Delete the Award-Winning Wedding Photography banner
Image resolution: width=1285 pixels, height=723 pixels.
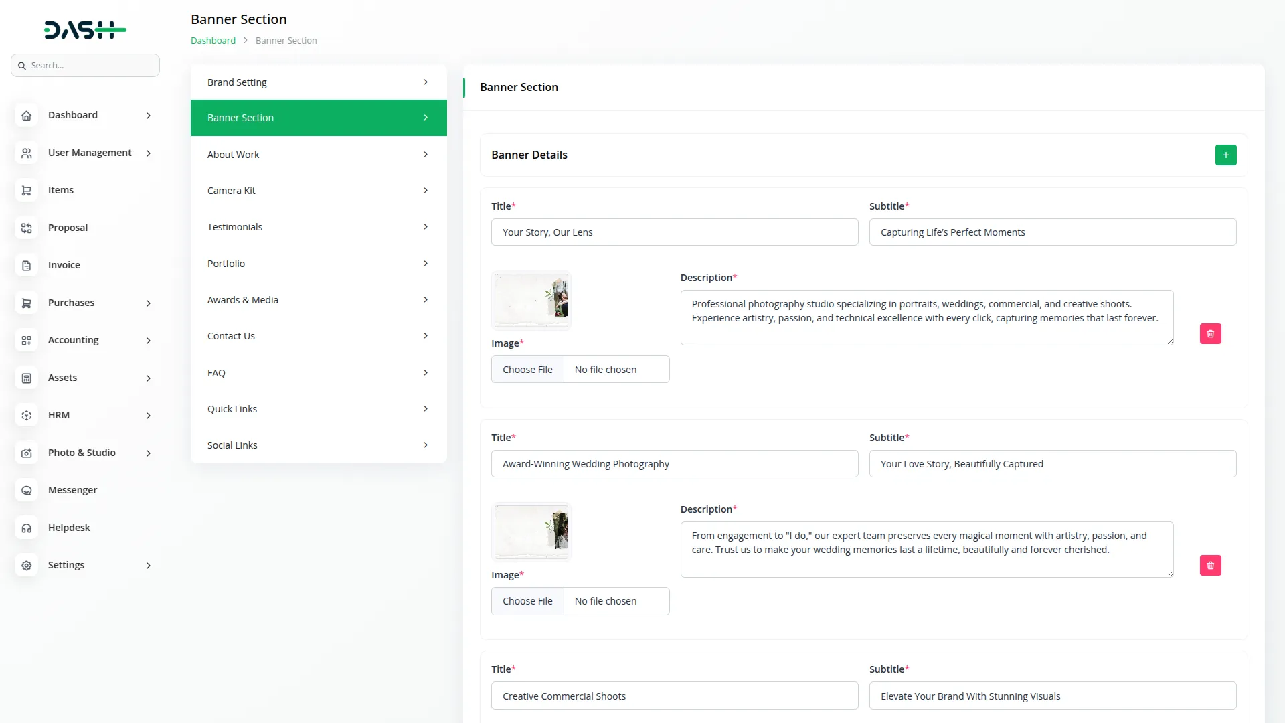point(1210,565)
